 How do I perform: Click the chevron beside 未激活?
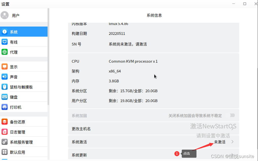click(x=233, y=142)
